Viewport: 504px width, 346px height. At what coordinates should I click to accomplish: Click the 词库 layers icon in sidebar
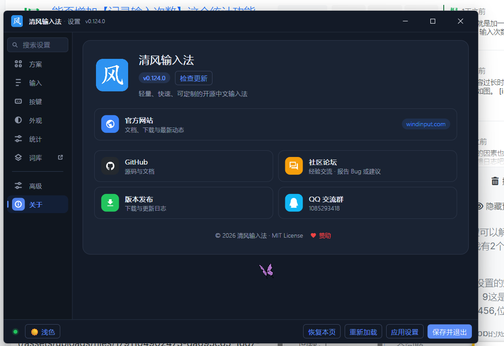click(18, 157)
